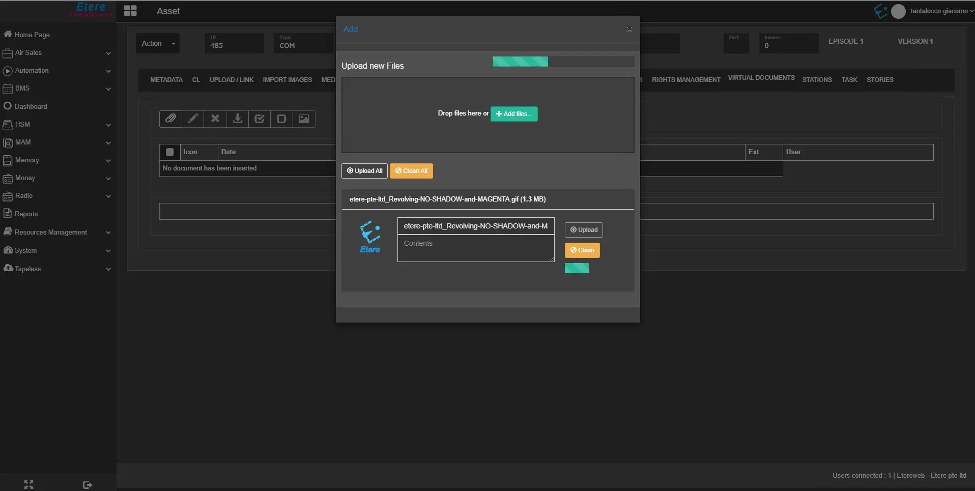975x491 pixels.
Task: Open the Action dropdown
Action: click(x=158, y=43)
